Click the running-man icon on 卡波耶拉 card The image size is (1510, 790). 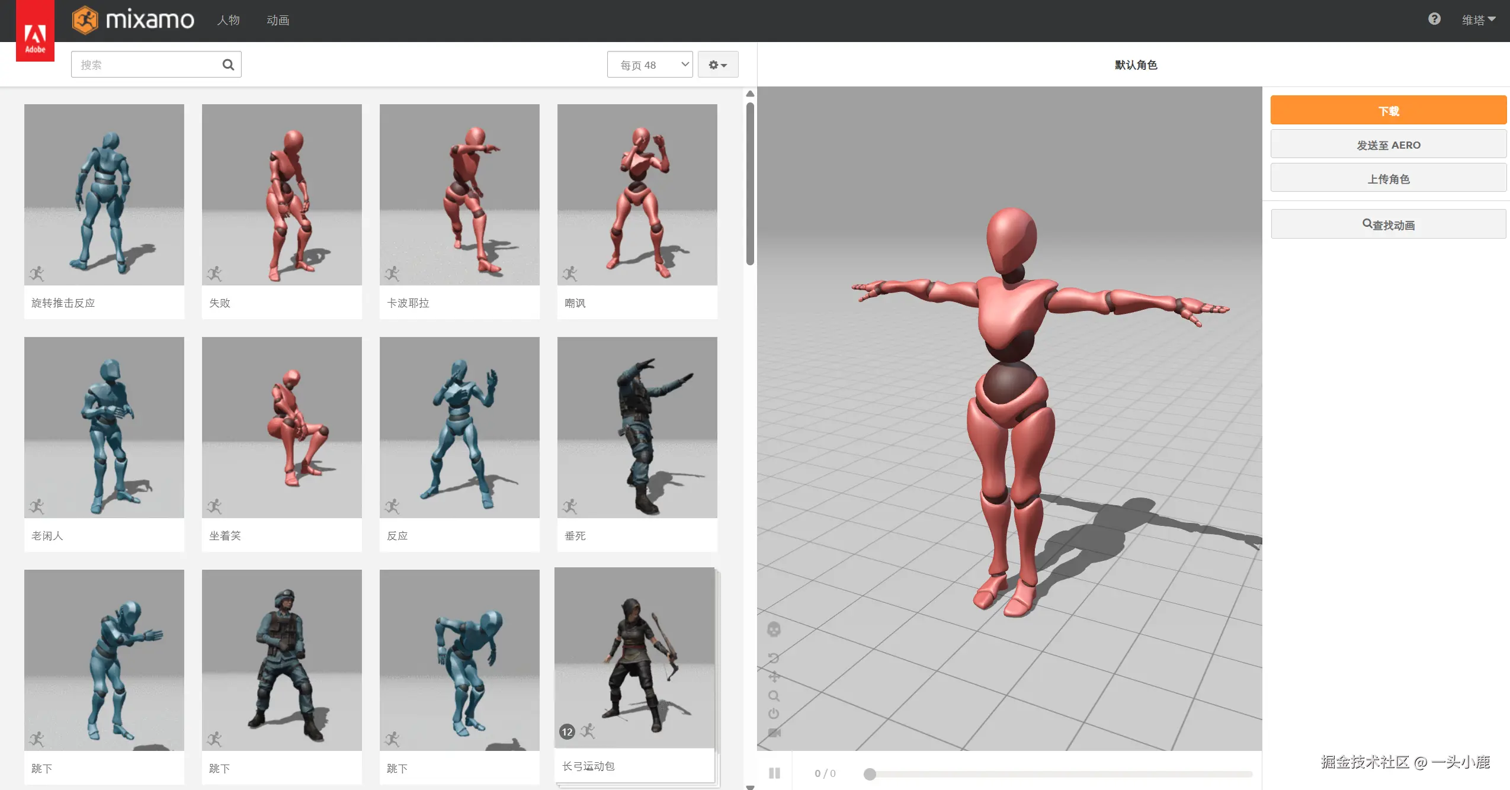392,273
